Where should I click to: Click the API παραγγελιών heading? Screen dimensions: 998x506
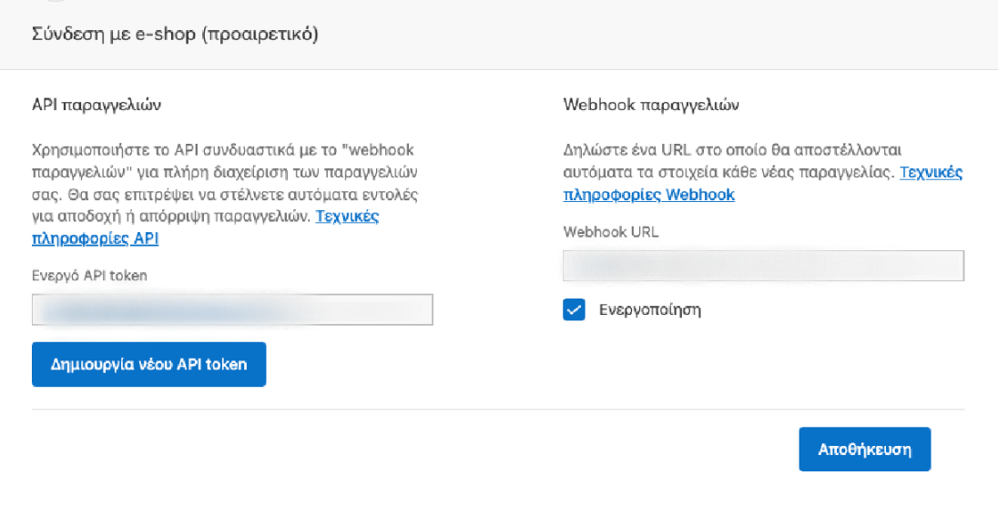[97, 105]
